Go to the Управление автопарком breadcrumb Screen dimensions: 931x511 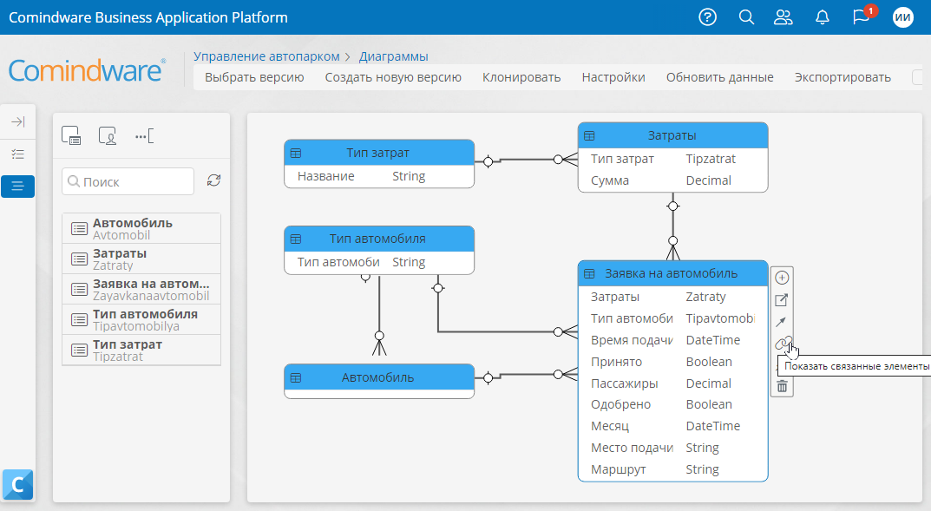(x=266, y=56)
